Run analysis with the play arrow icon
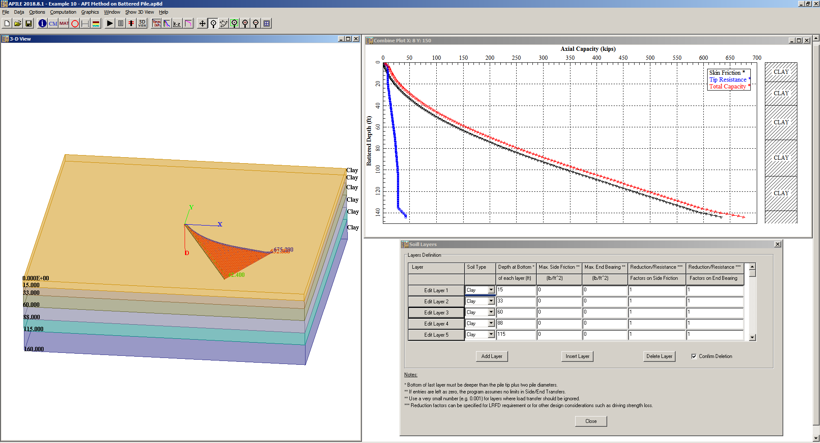This screenshot has height=443, width=820. 110,23
